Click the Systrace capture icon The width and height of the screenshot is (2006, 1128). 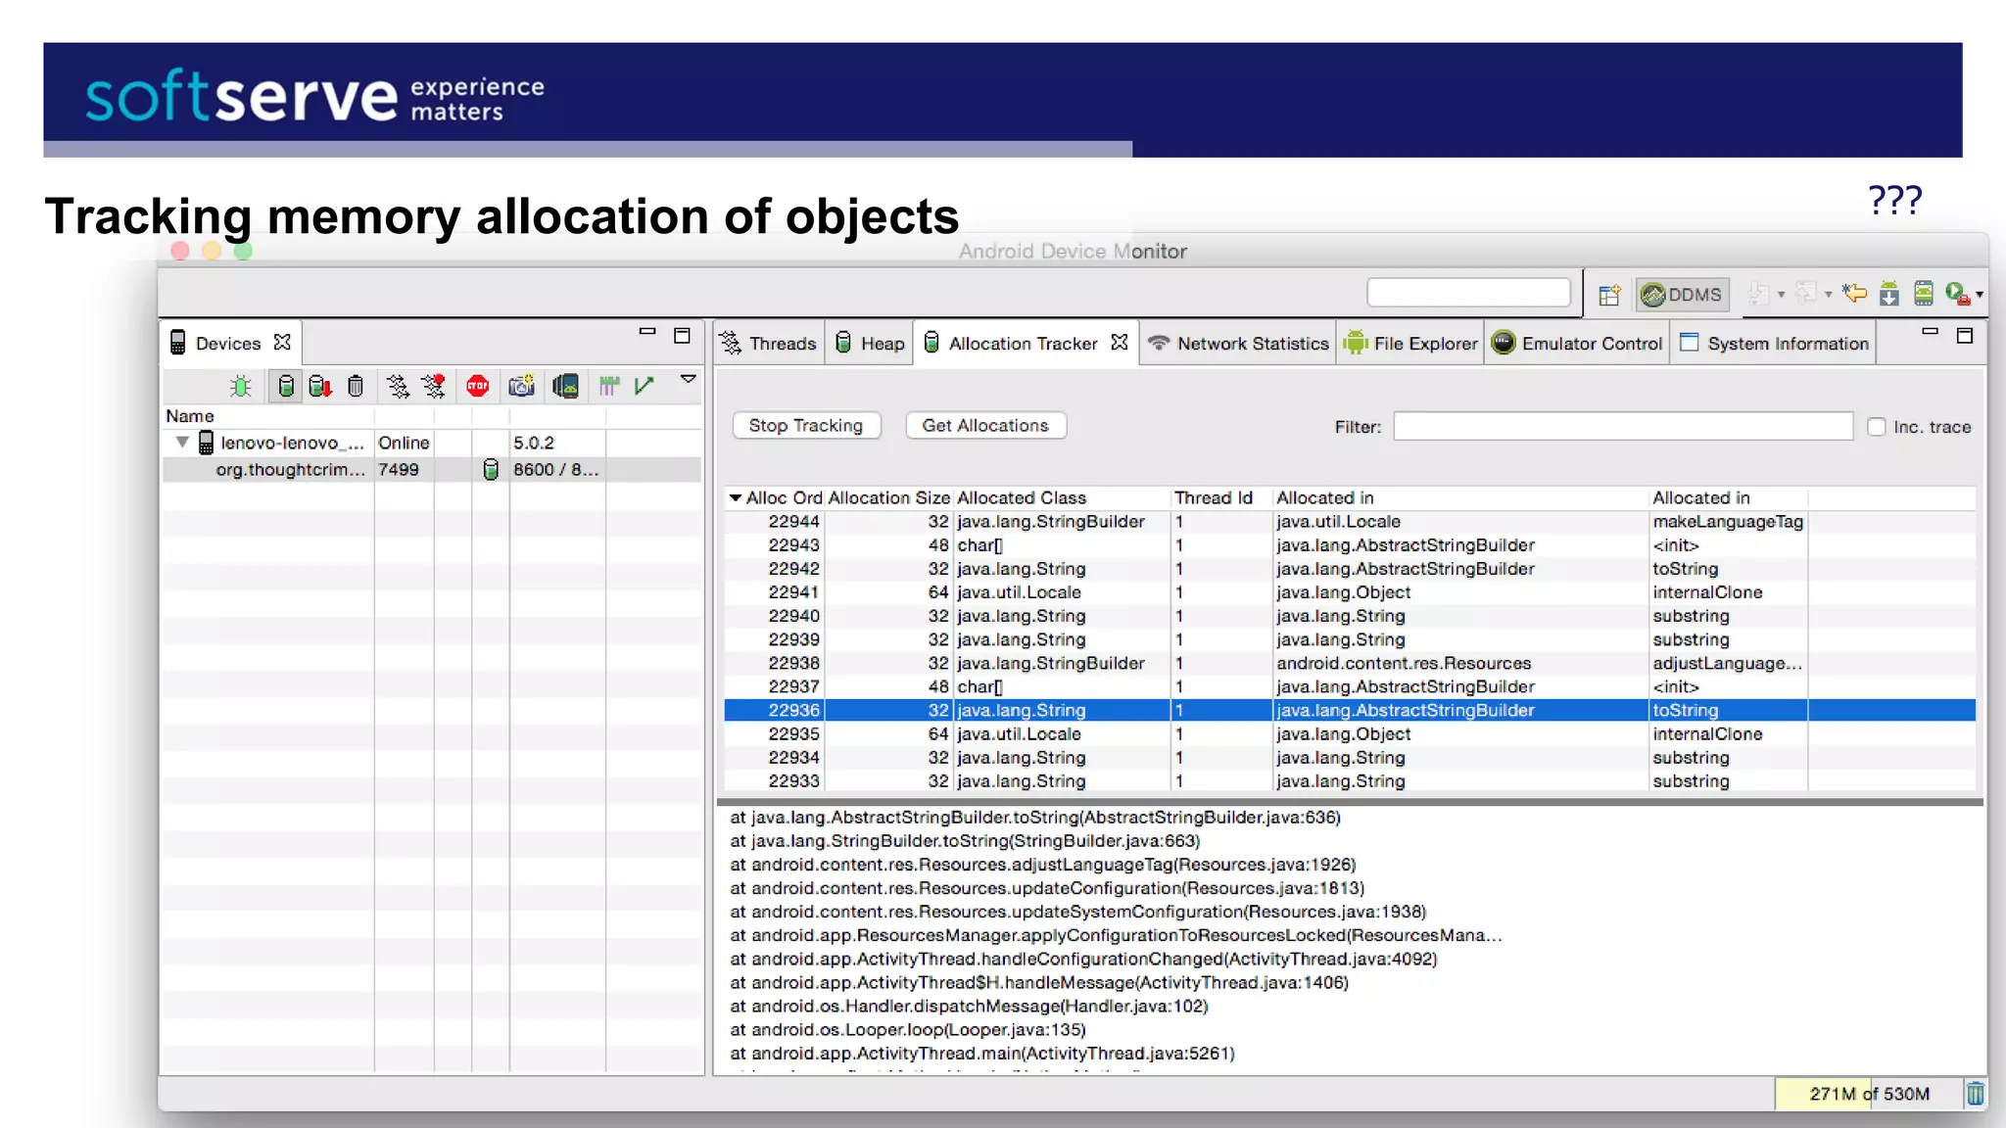(x=609, y=386)
